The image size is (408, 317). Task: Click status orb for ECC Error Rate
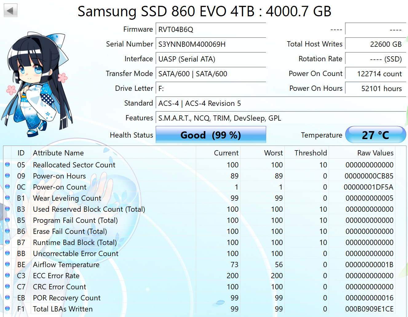[7, 275]
